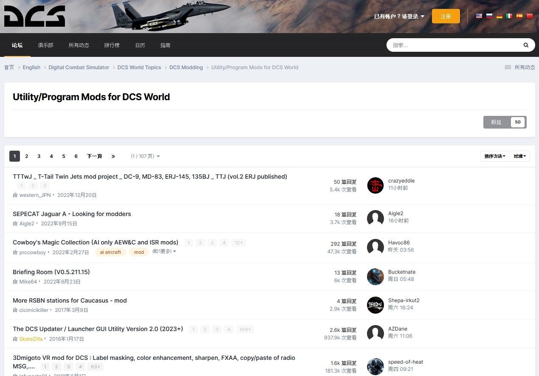This screenshot has width=539, height=376.
Task: Go to page 6 in the pagination
Action: 76,156
